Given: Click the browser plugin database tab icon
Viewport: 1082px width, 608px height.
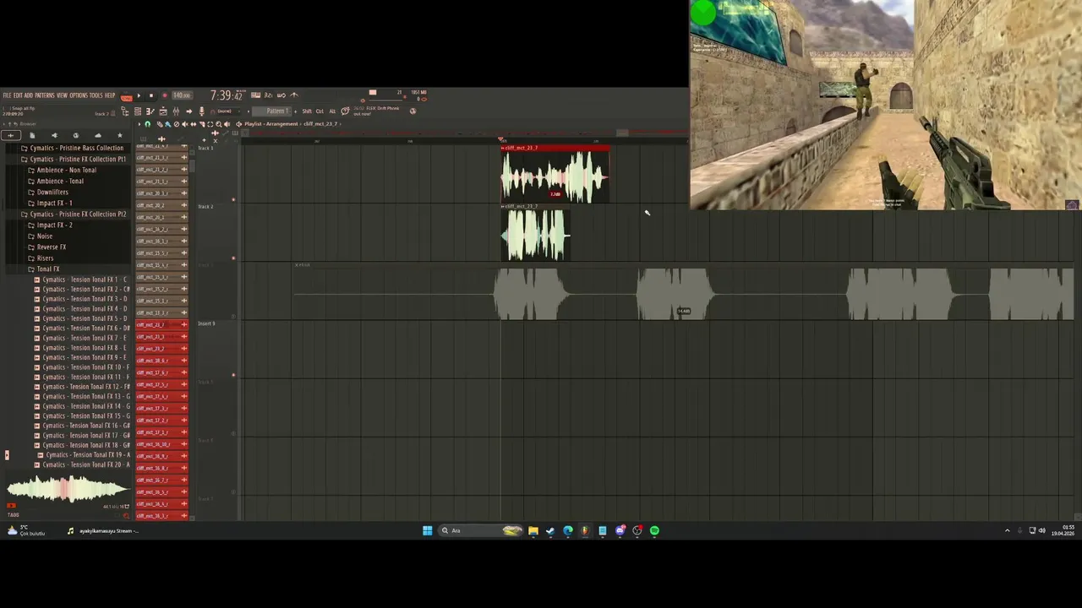Looking at the screenshot, I should pos(76,135).
